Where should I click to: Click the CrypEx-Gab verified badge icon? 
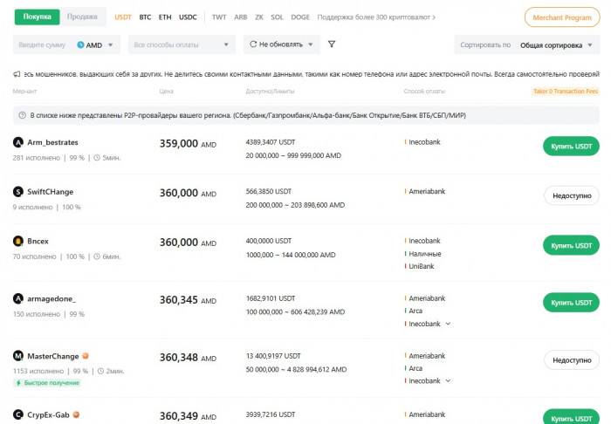coord(77,414)
